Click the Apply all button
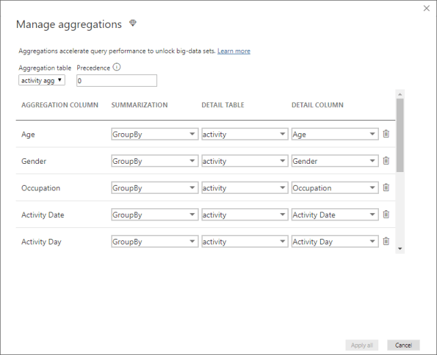This screenshot has height=355, width=437. (x=362, y=345)
